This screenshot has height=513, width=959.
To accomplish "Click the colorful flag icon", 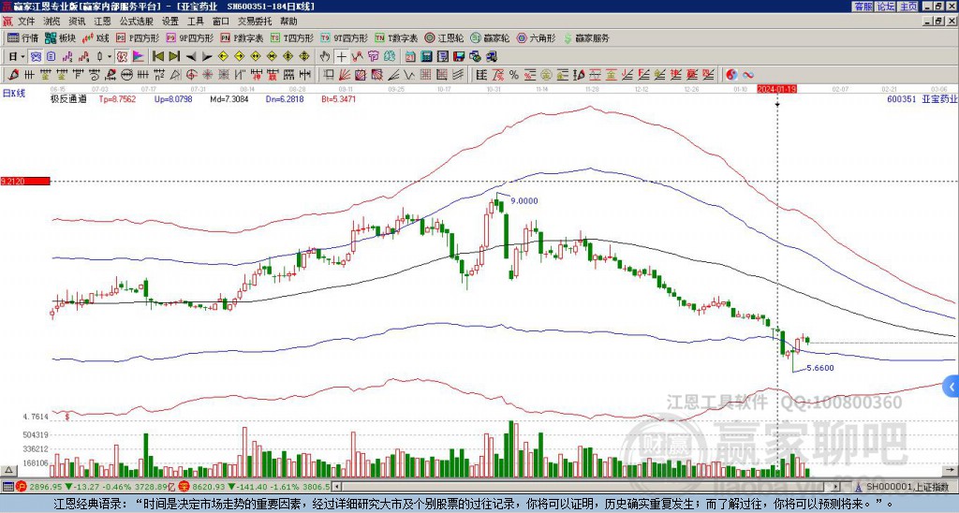I will tap(139, 56).
